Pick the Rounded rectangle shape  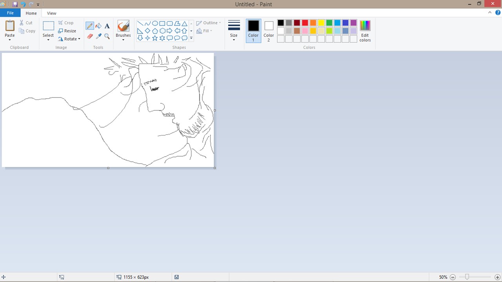[170, 23]
